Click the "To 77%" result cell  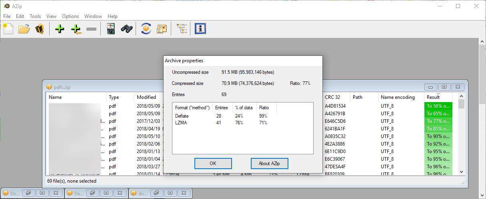tap(438, 121)
